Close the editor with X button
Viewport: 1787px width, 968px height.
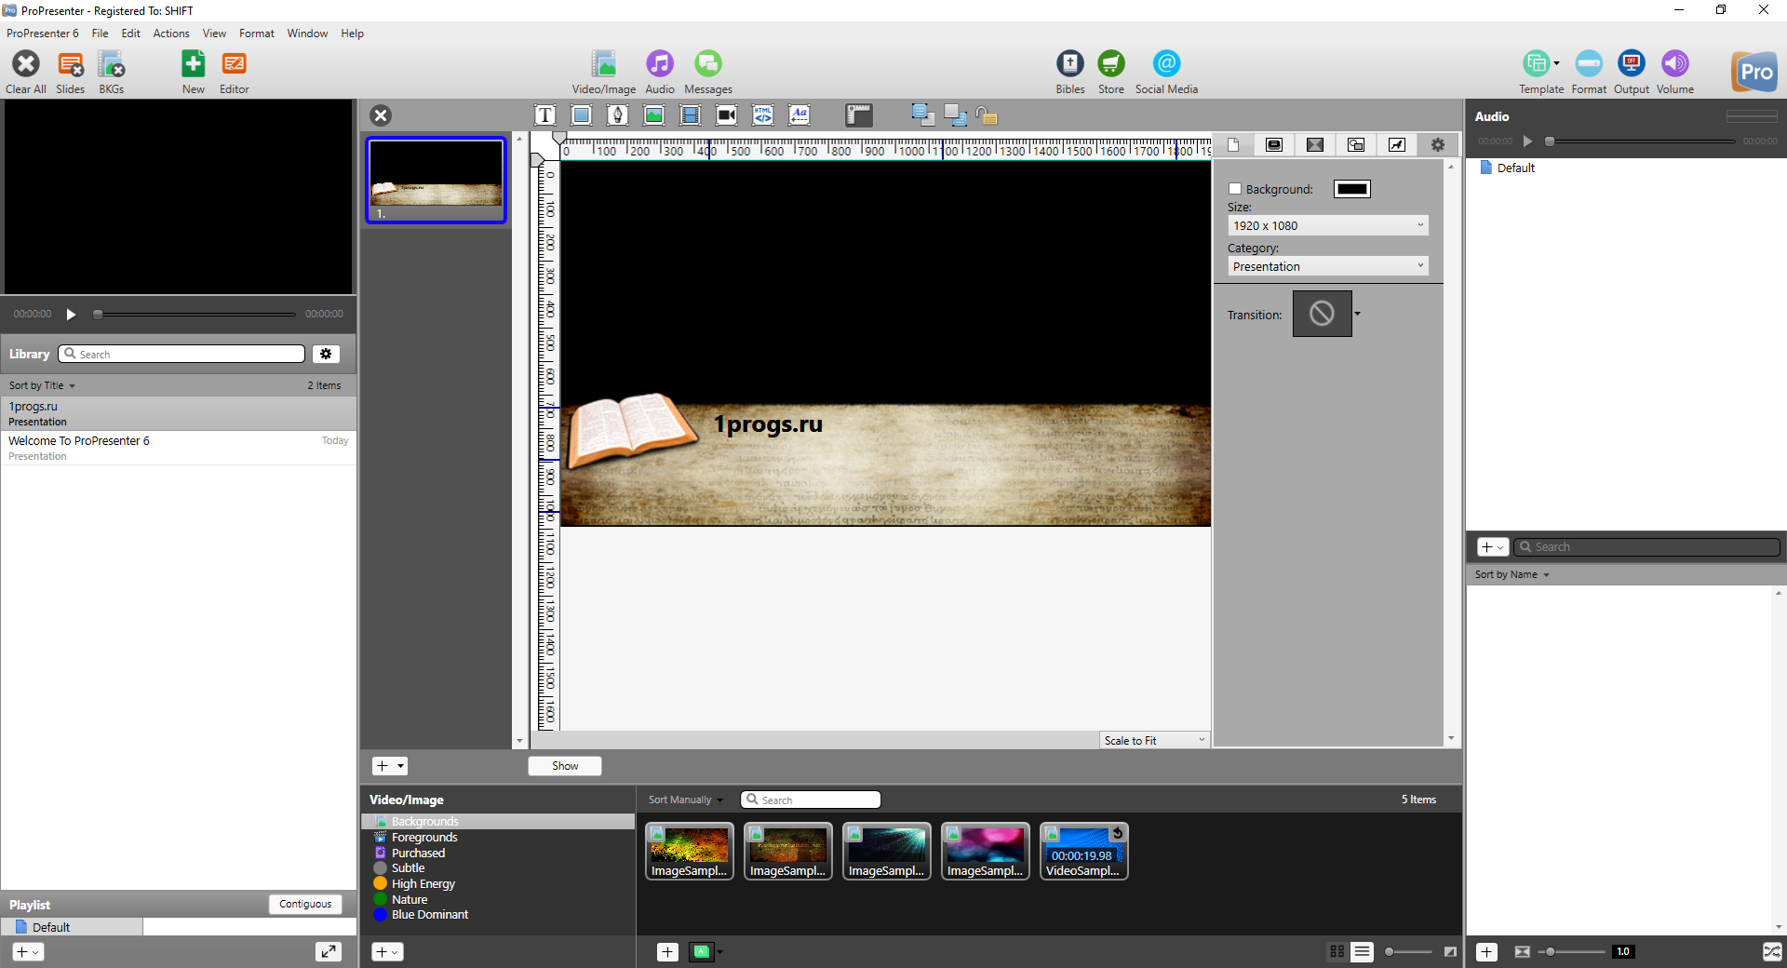coord(381,115)
